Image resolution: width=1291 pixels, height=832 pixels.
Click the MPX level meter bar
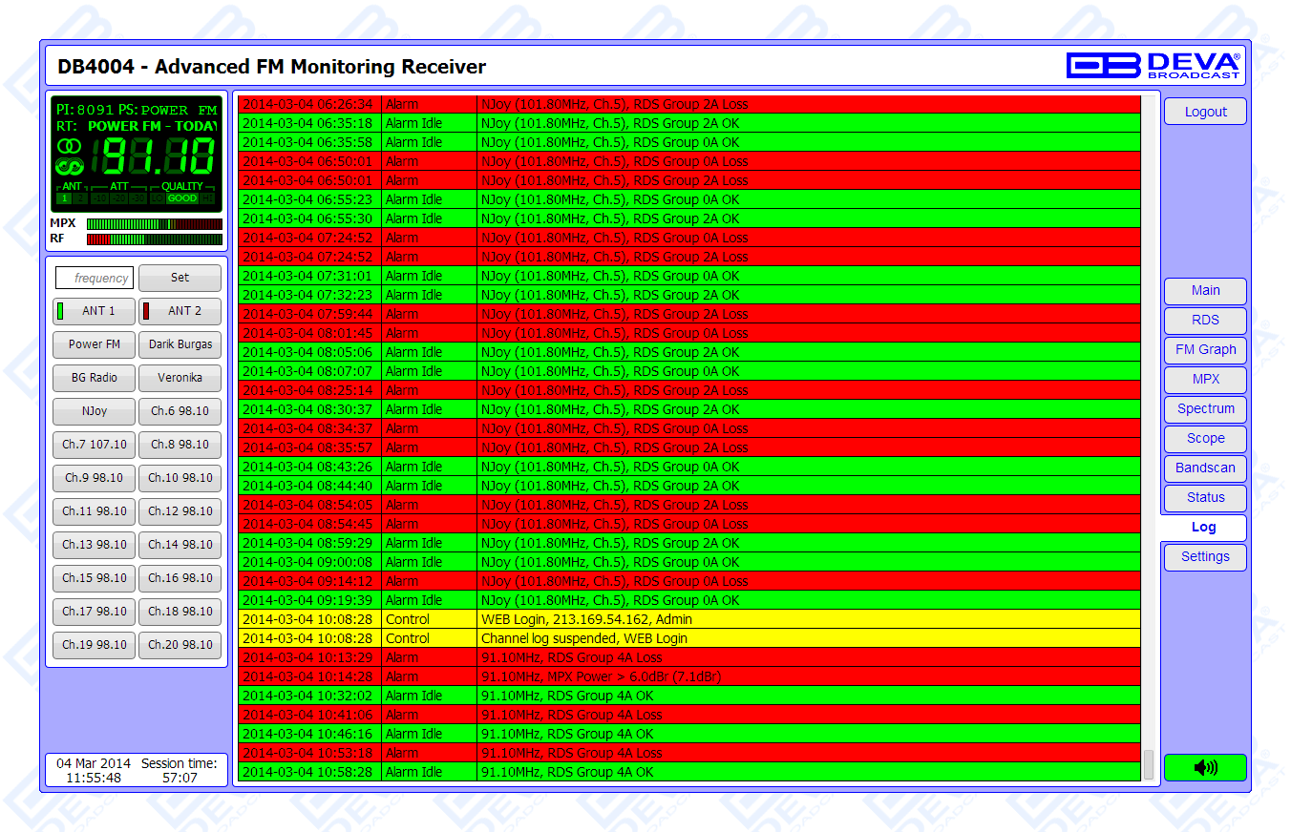click(154, 224)
